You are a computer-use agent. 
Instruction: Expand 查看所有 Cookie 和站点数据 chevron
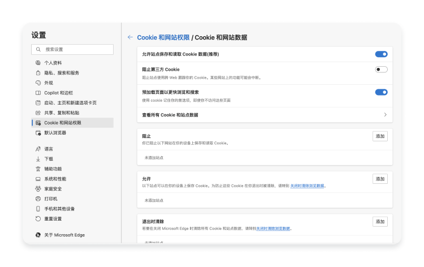point(385,115)
